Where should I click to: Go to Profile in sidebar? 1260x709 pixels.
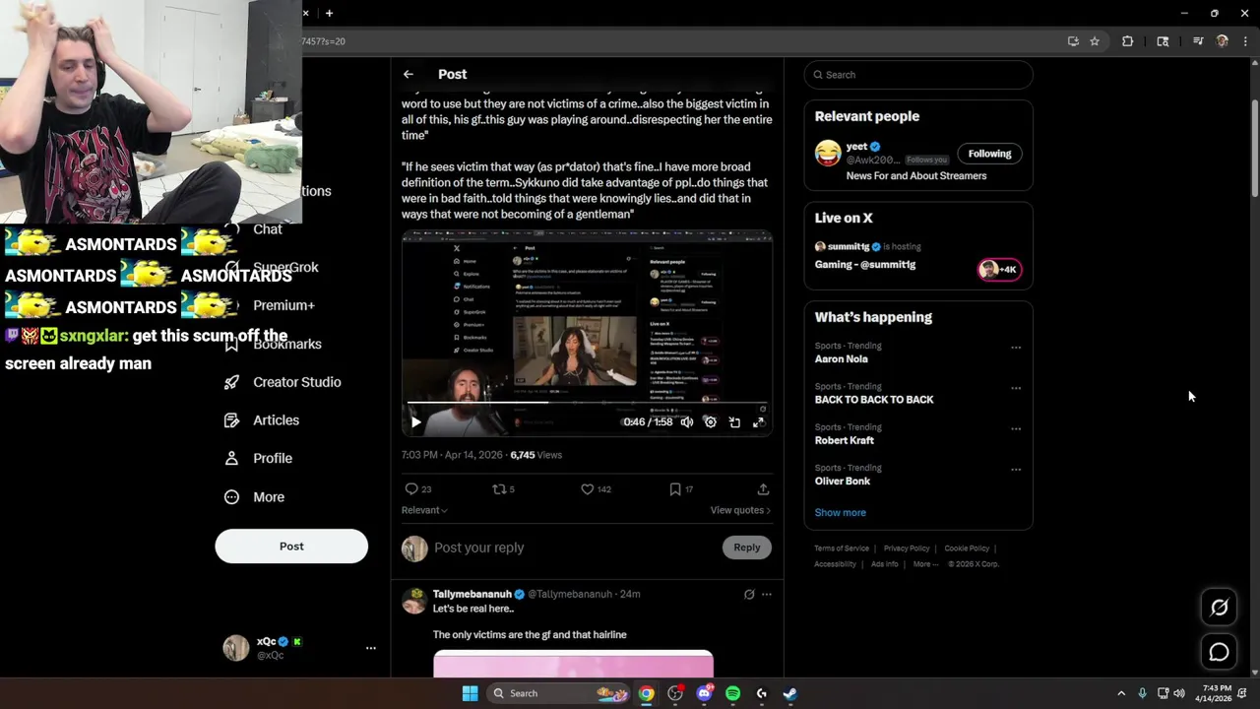point(259,458)
